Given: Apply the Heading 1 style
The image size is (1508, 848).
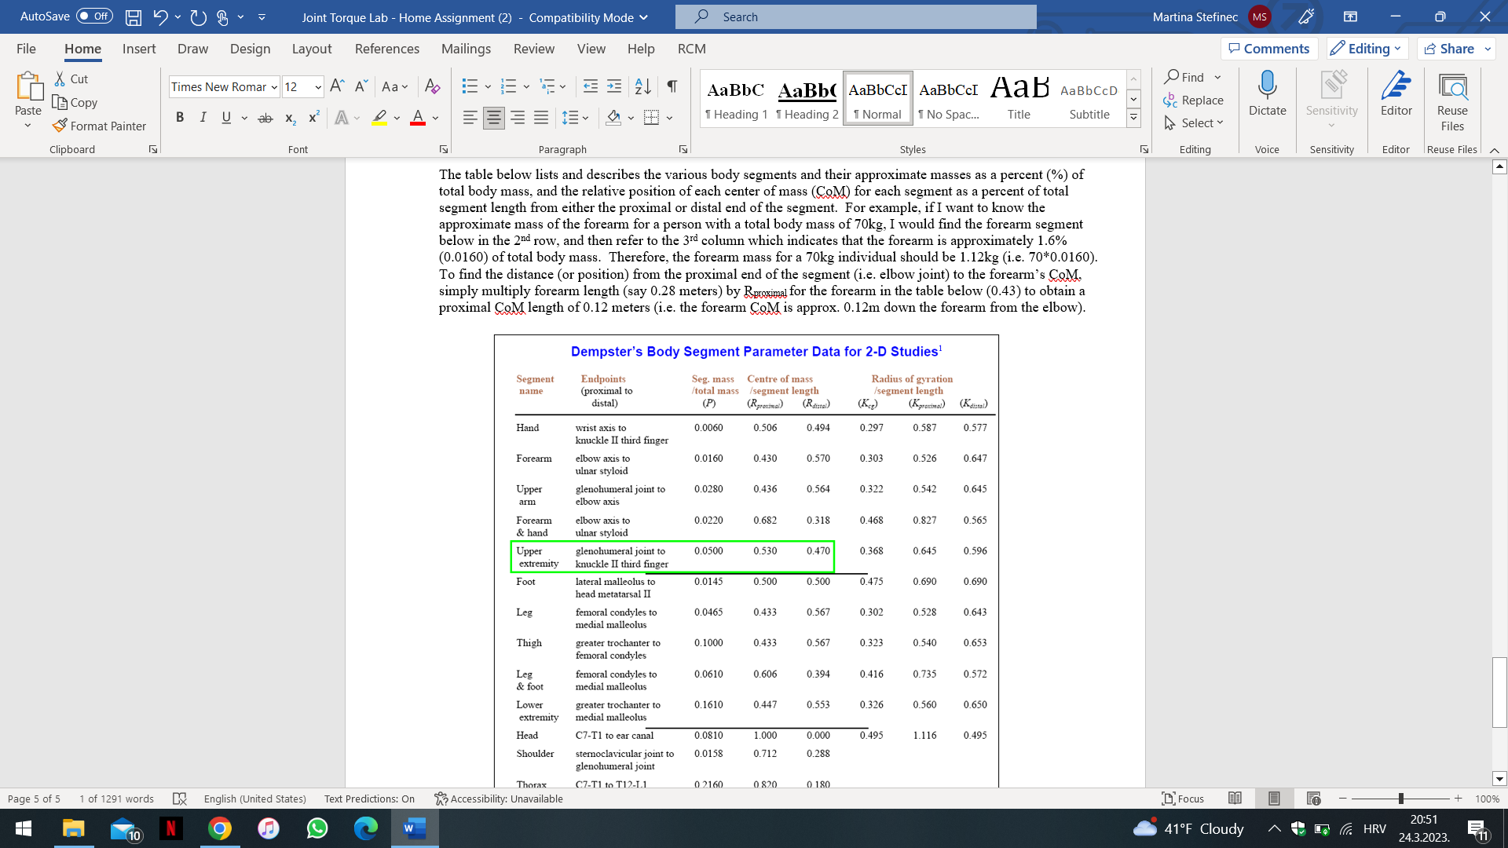Looking at the screenshot, I should (x=736, y=98).
